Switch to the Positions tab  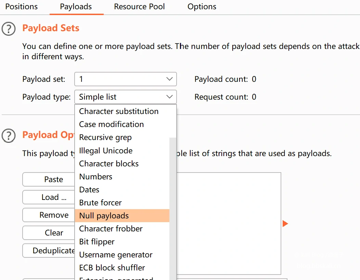coord(22,7)
